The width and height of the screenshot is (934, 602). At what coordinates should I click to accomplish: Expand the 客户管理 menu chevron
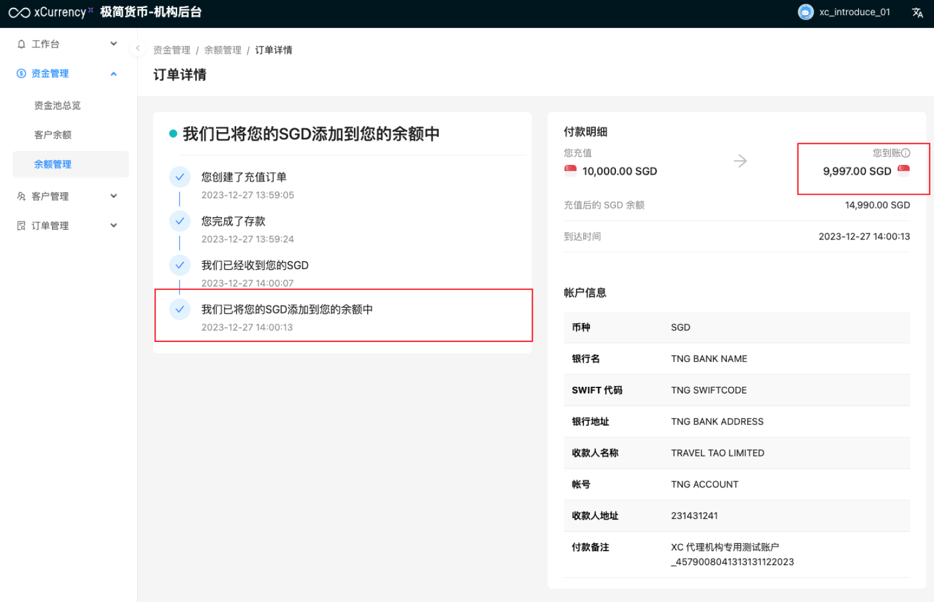pos(113,196)
